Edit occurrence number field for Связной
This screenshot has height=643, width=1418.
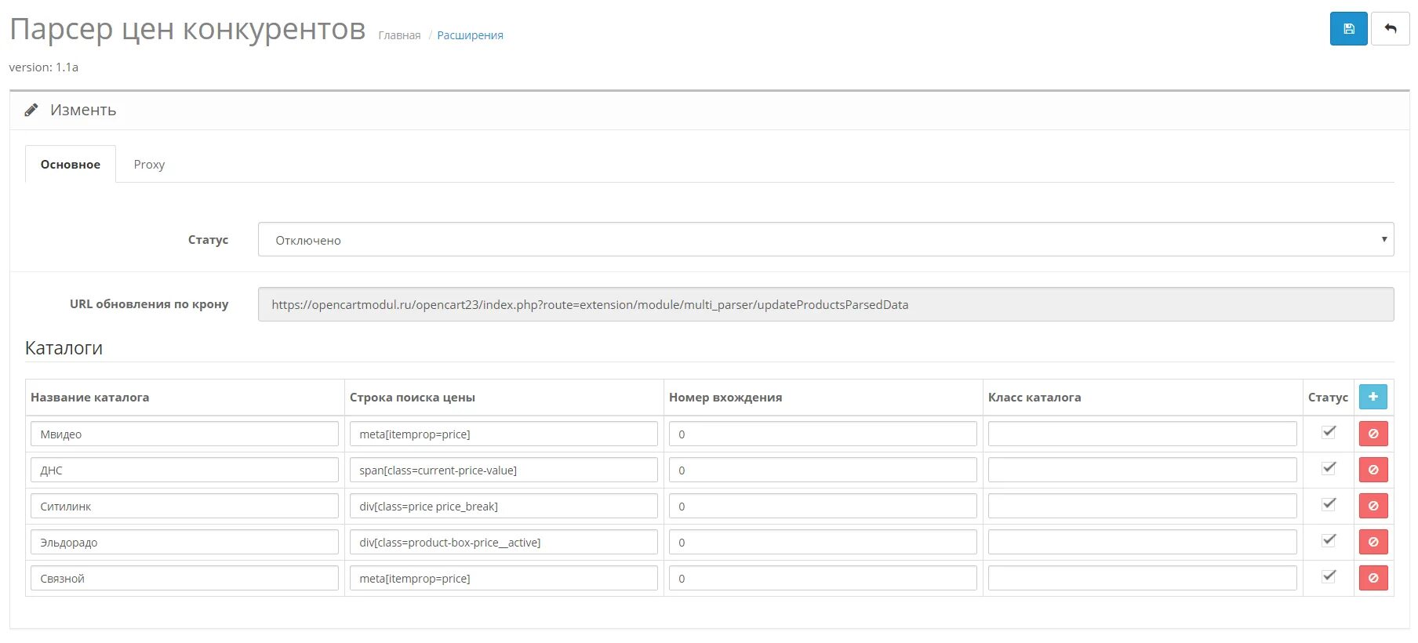point(823,578)
